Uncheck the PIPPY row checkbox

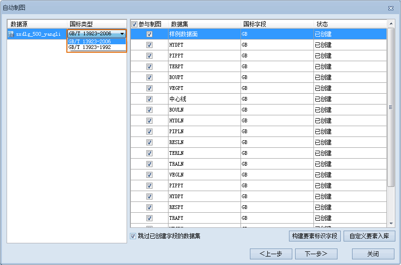(x=149, y=186)
